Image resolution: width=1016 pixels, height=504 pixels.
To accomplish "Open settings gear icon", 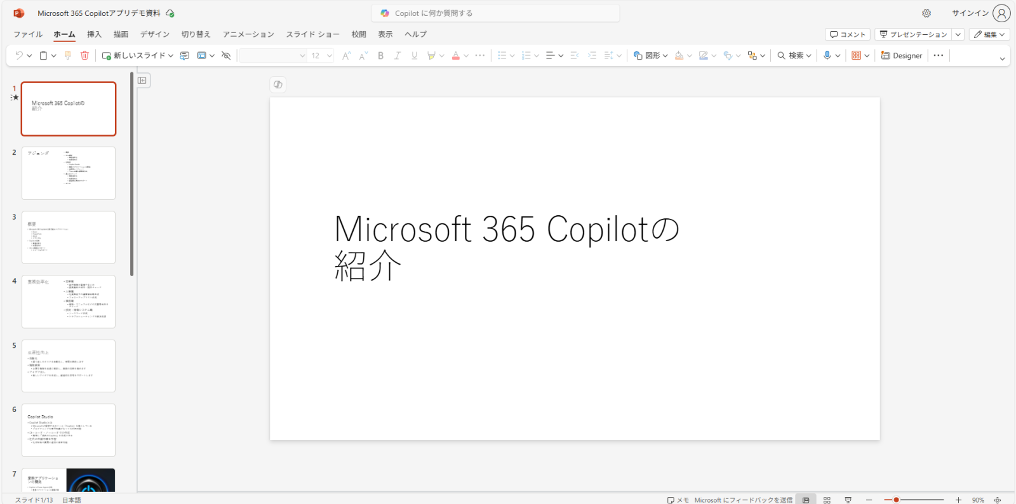I will pos(926,13).
